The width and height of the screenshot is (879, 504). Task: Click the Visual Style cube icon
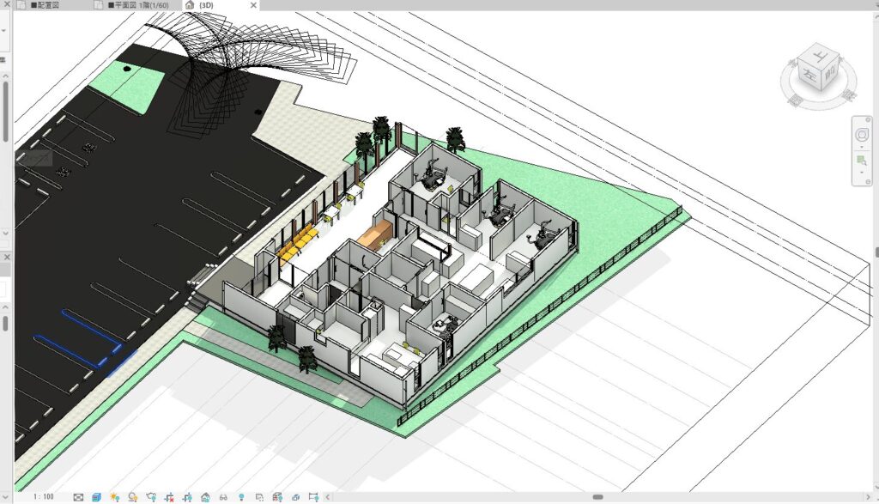click(x=96, y=497)
